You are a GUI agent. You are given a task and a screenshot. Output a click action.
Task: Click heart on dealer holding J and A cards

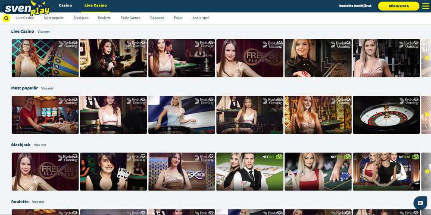click(x=143, y=157)
